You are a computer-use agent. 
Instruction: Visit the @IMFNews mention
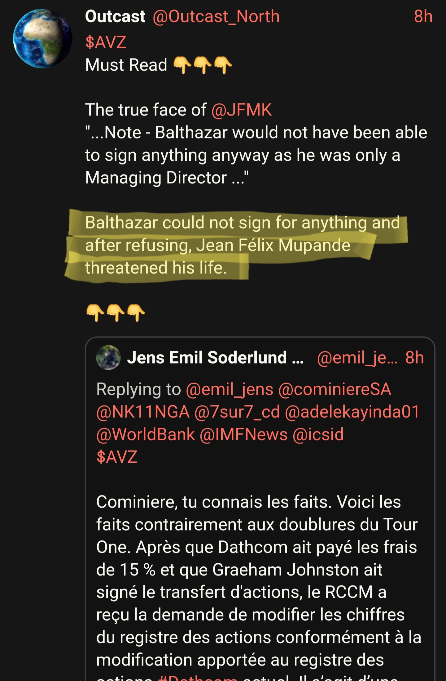pyautogui.click(x=243, y=434)
